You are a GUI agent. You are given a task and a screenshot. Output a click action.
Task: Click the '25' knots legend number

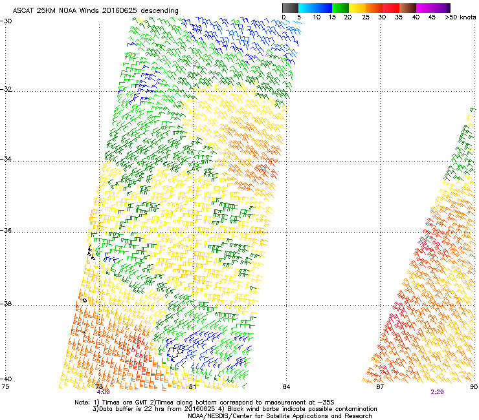coord(366,17)
